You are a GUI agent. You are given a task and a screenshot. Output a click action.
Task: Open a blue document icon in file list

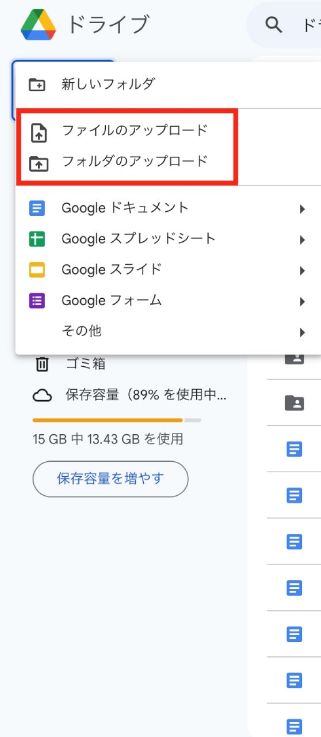click(294, 449)
